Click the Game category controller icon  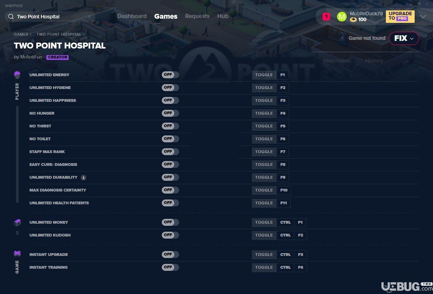[x=17, y=254]
